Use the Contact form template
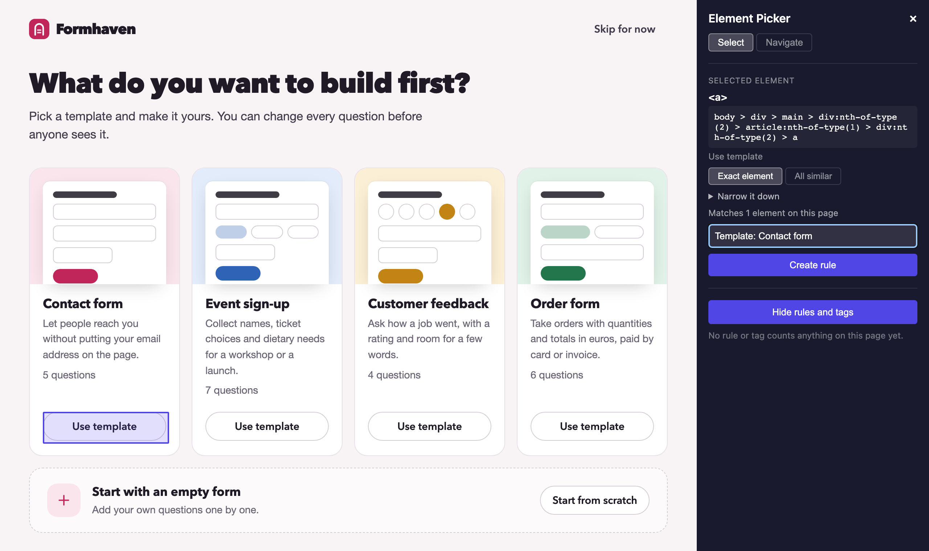The width and height of the screenshot is (929, 551). tap(105, 426)
